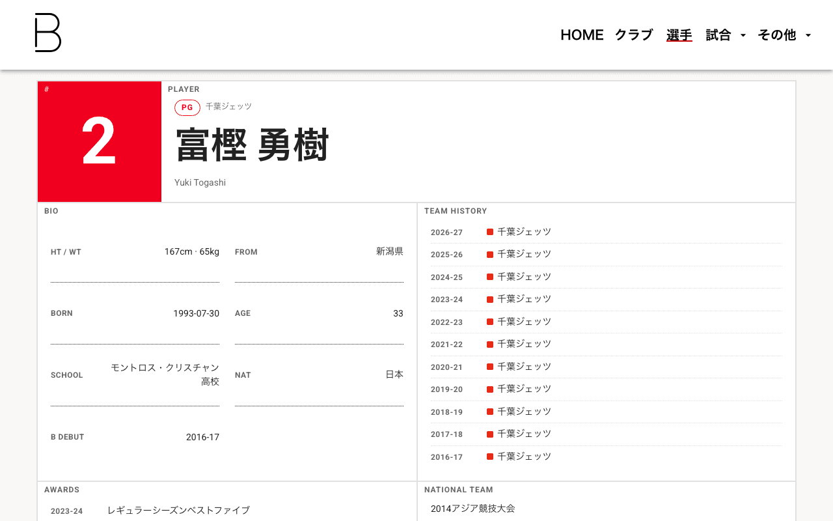Select the 選手 navigation item
833x521 pixels.
click(679, 35)
